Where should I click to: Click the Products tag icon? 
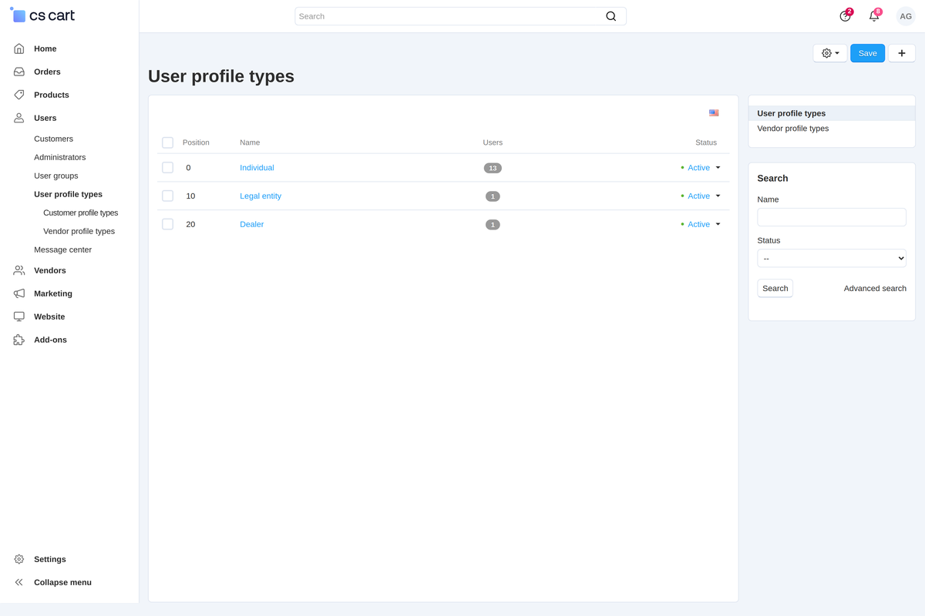(19, 95)
